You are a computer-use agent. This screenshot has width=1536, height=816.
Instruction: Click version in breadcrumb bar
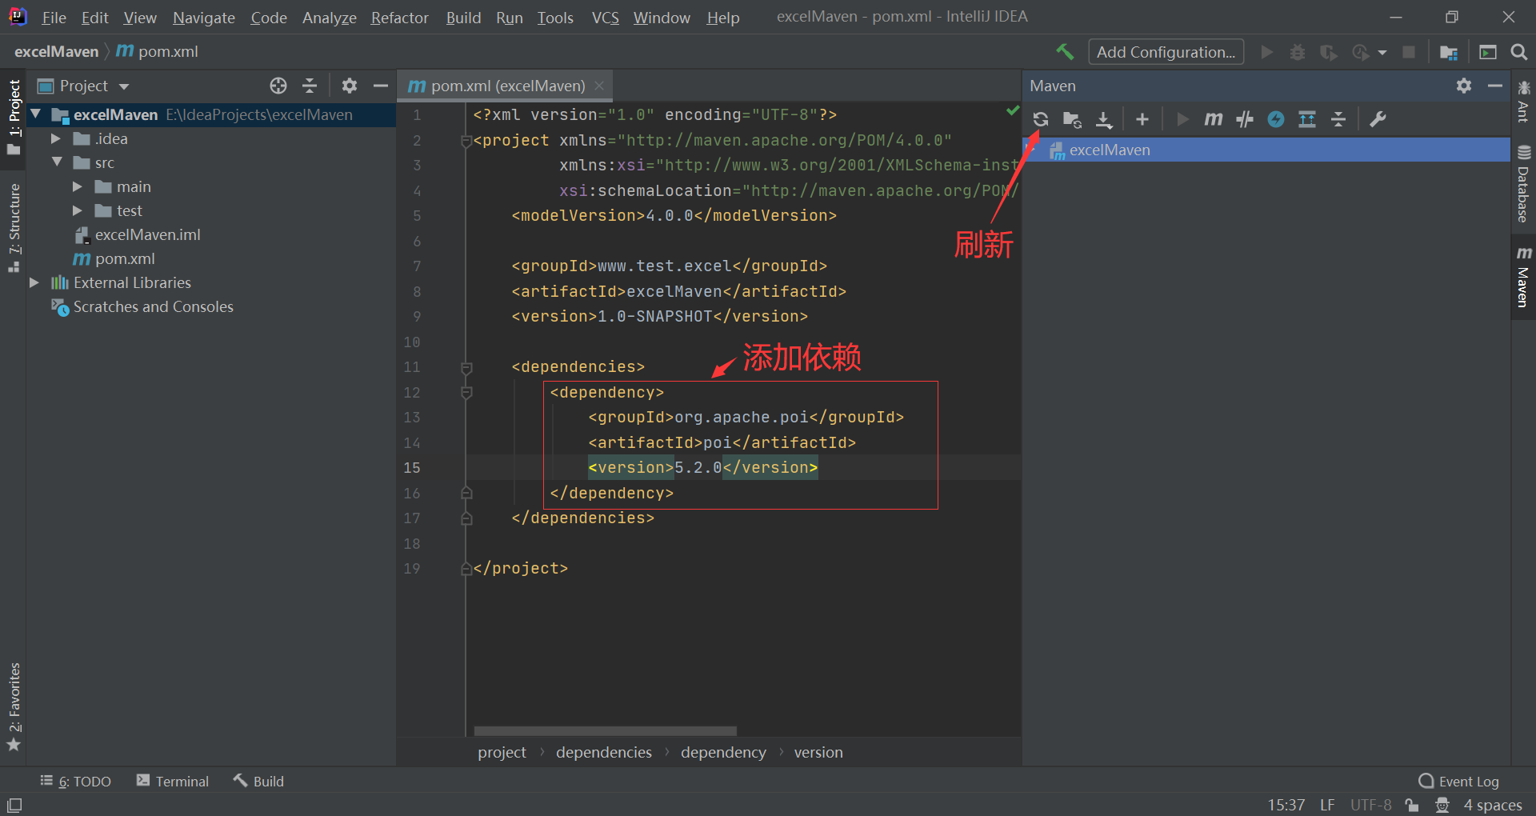coord(818,752)
